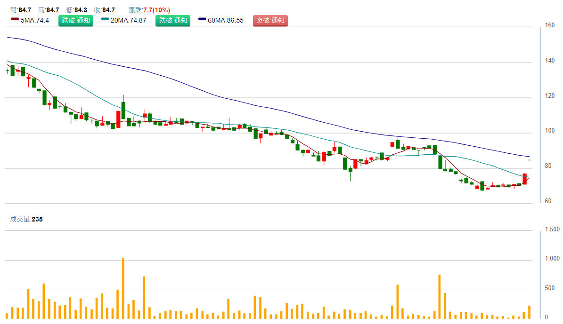
Task: Select the 20MA:74.87 label
Action: point(128,20)
